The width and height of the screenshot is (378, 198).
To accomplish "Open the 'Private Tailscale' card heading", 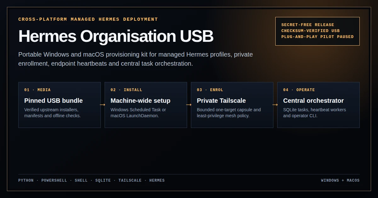I will tap(221, 101).
